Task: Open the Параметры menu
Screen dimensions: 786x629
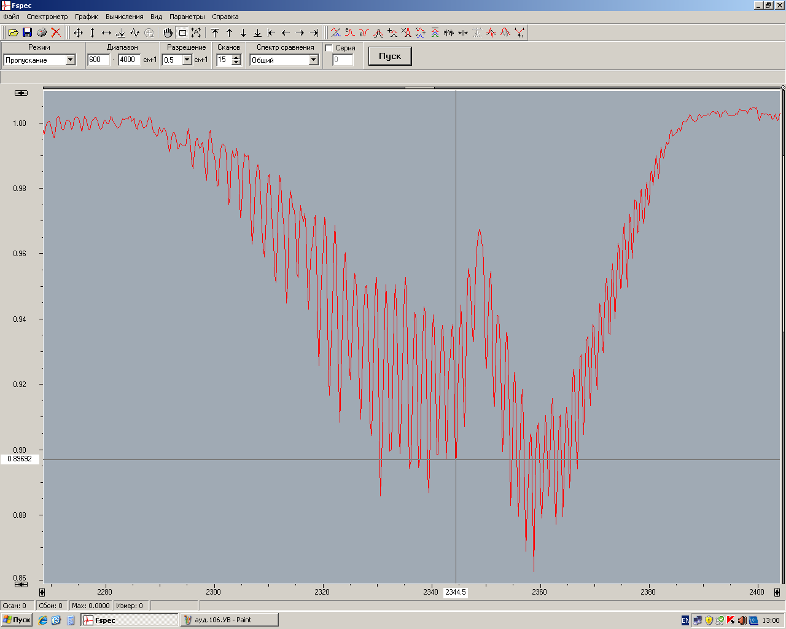Action: (x=187, y=17)
